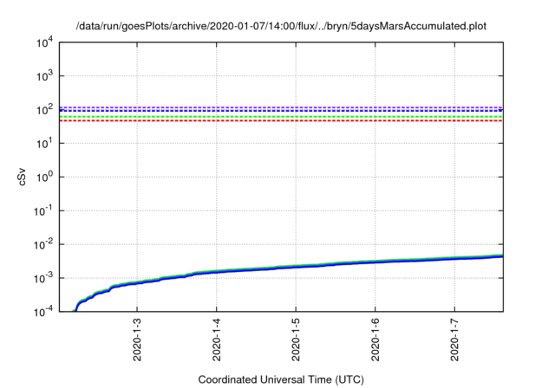Image resolution: width=555 pixels, height=388 pixels.
Task: Click the 2020-1-7 date tick label
Action: [x=454, y=339]
